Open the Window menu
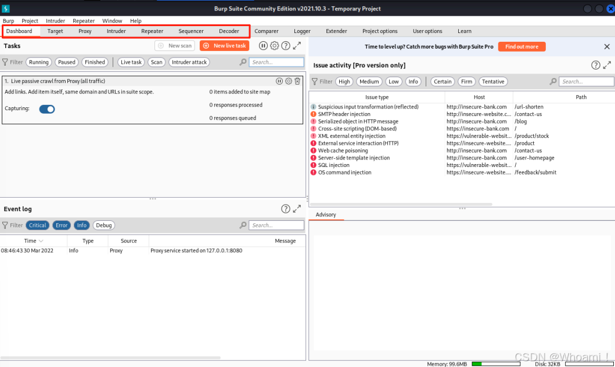Viewport: 615px width, 367px height. (112, 21)
